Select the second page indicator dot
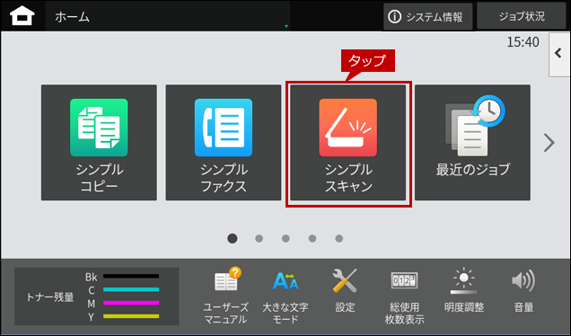This screenshot has width=571, height=336. click(x=259, y=238)
